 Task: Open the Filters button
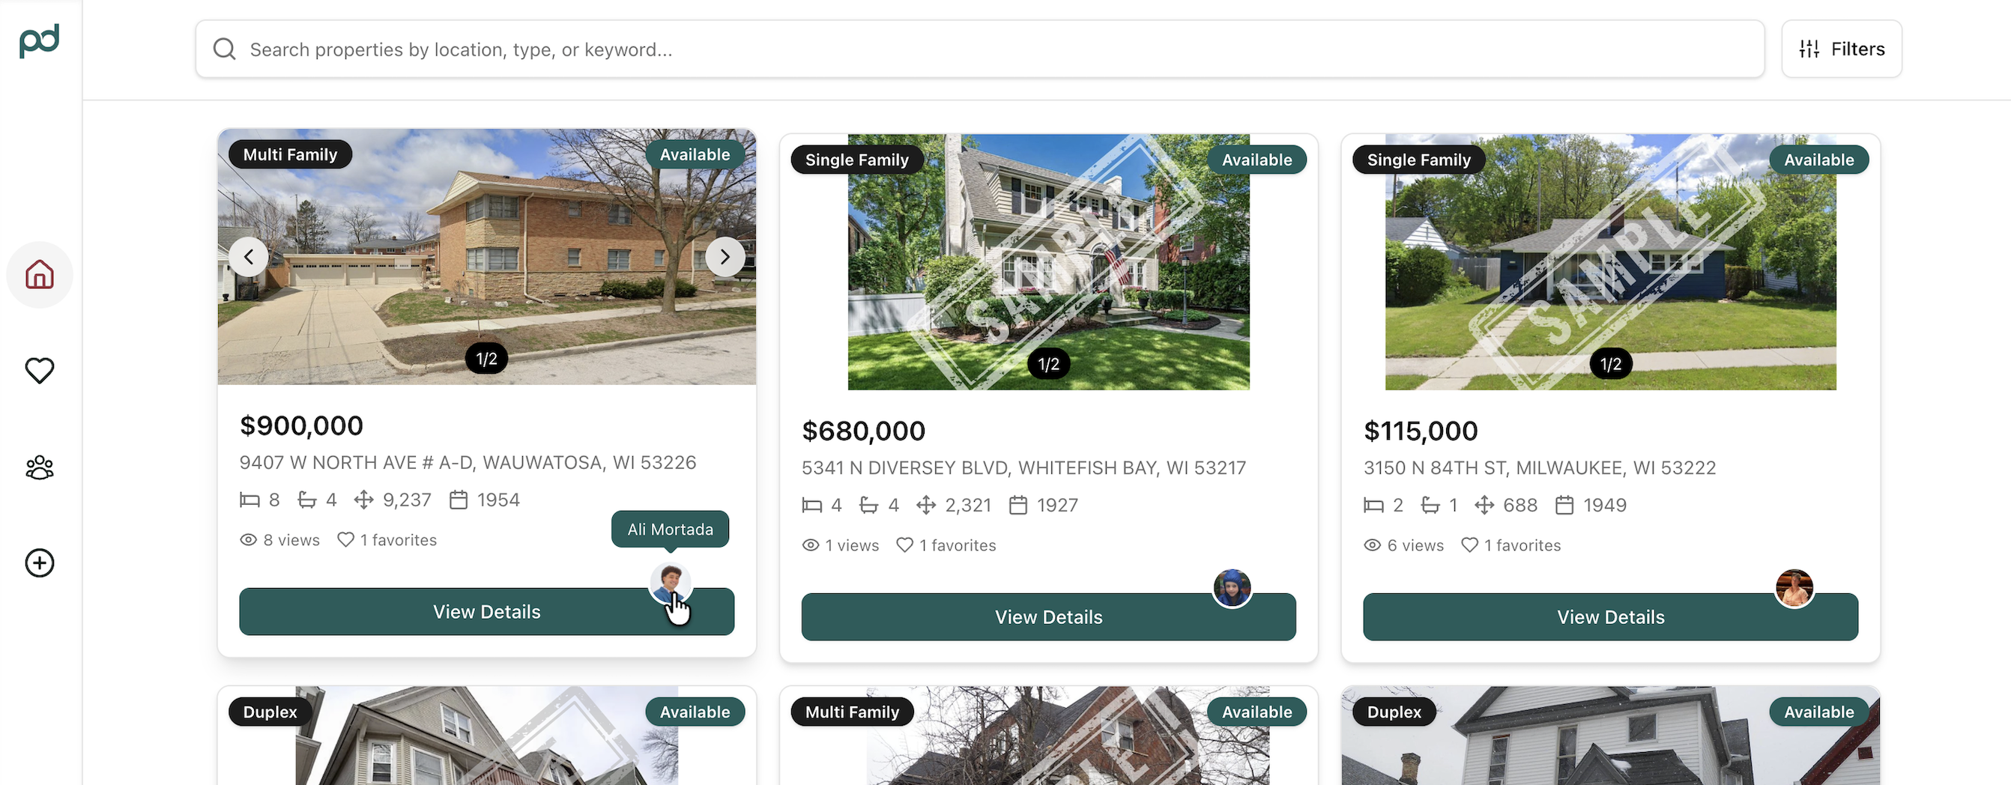point(1842,49)
